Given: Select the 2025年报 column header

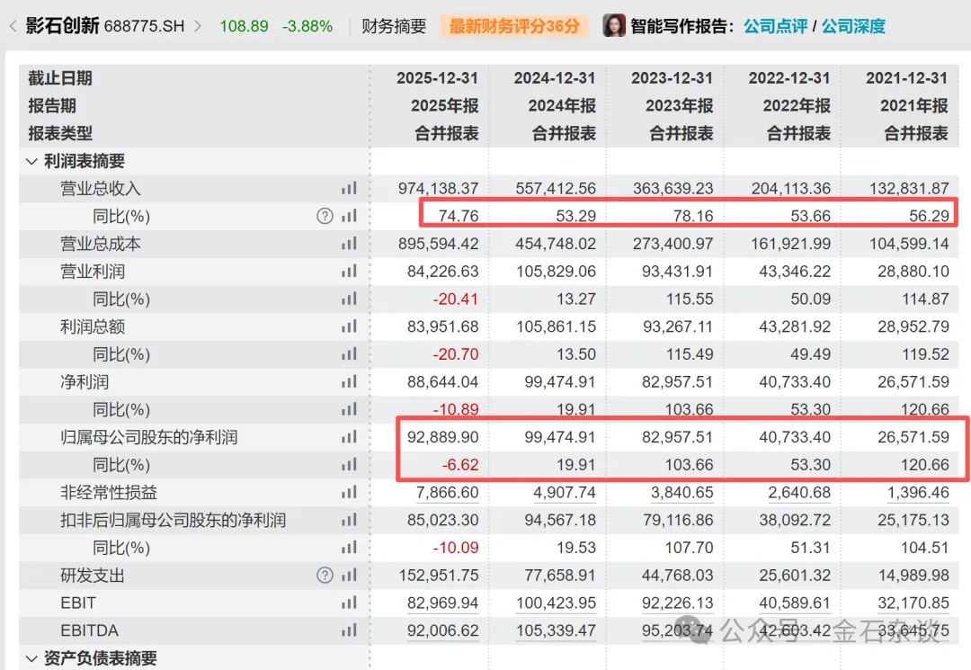Looking at the screenshot, I should click(445, 106).
